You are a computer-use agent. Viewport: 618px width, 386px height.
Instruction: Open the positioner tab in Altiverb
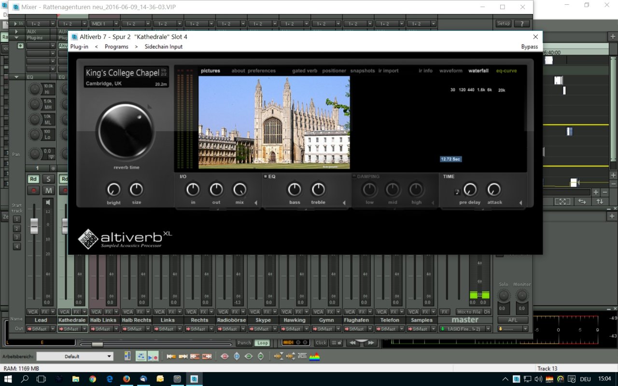[334, 70]
